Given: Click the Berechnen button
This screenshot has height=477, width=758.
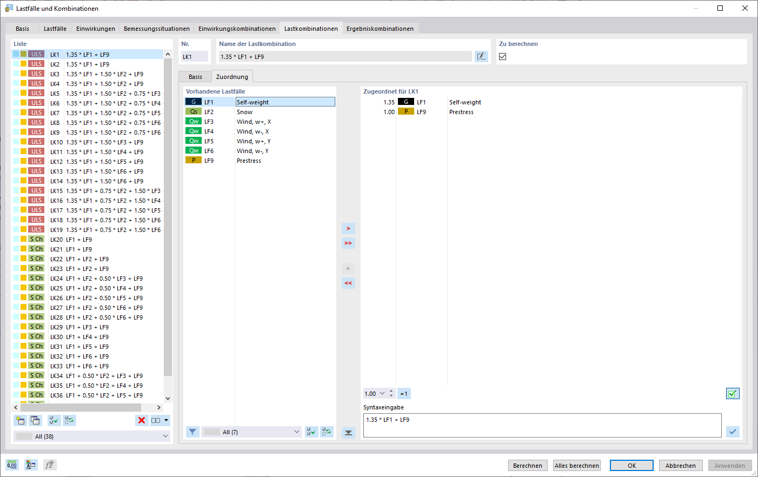Looking at the screenshot, I should (x=528, y=466).
